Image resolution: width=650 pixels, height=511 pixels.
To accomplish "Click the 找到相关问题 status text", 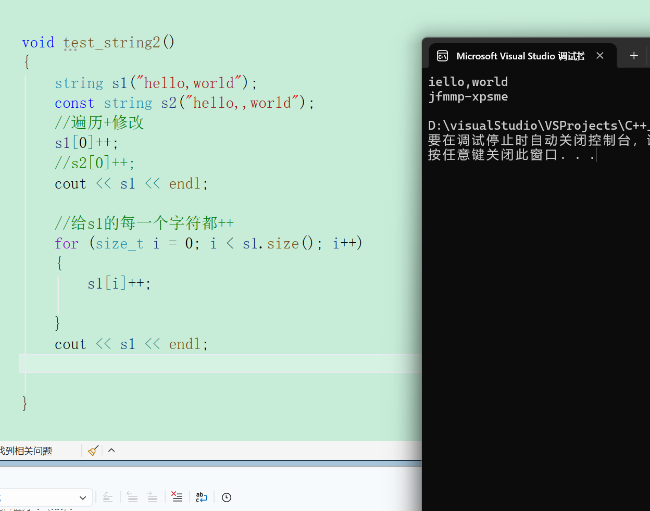I will [26, 451].
